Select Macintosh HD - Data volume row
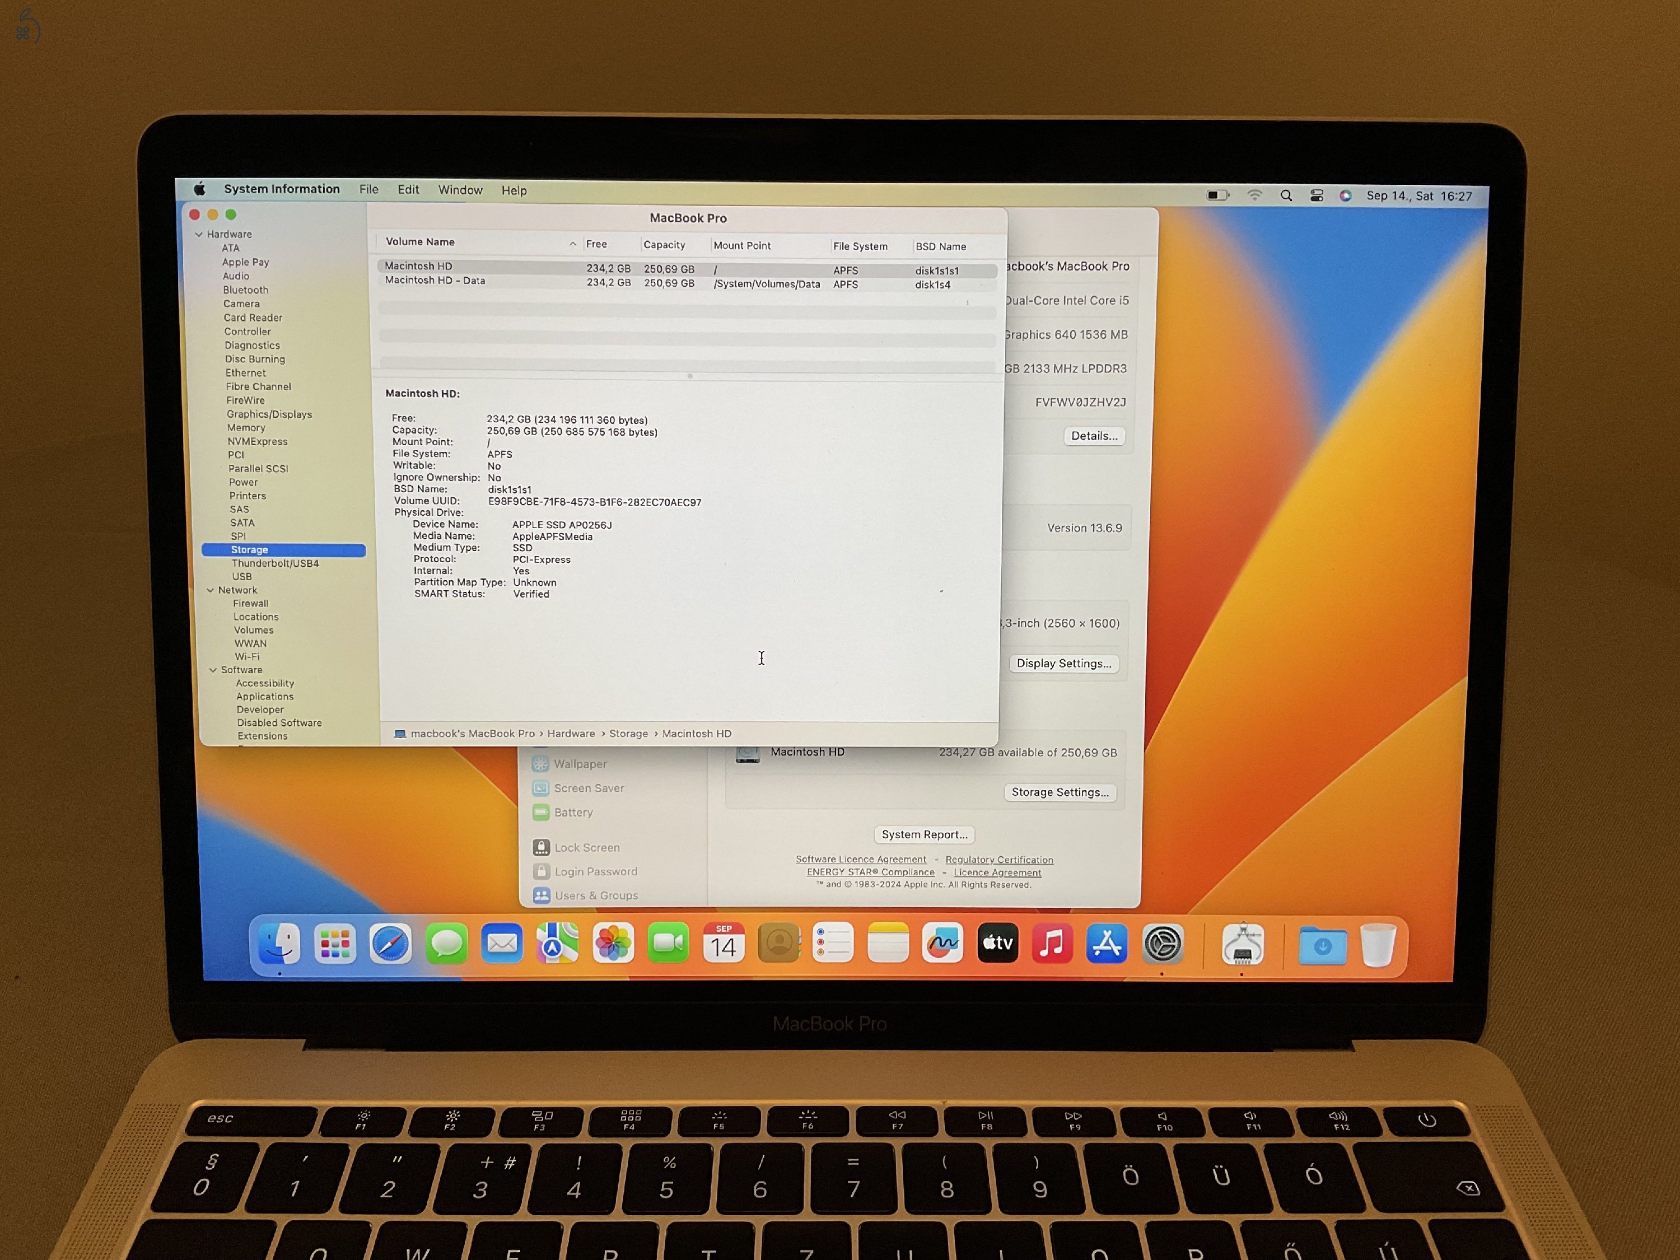Screen dimensions: 1680x1260 (x=687, y=283)
